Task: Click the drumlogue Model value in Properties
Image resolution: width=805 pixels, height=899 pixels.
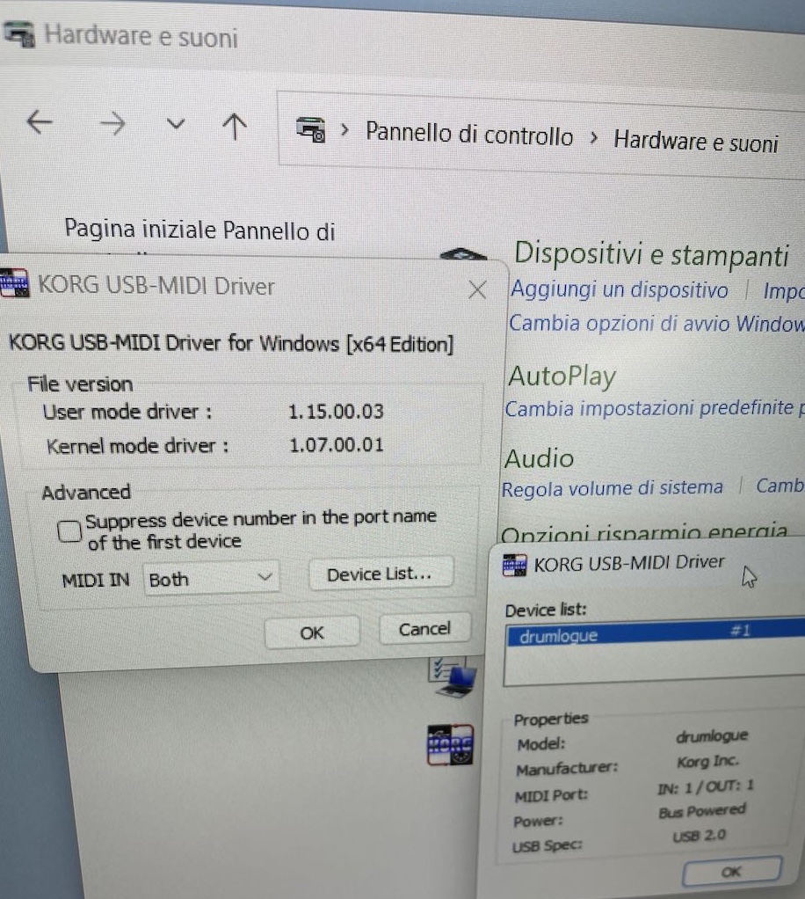Action: click(712, 735)
